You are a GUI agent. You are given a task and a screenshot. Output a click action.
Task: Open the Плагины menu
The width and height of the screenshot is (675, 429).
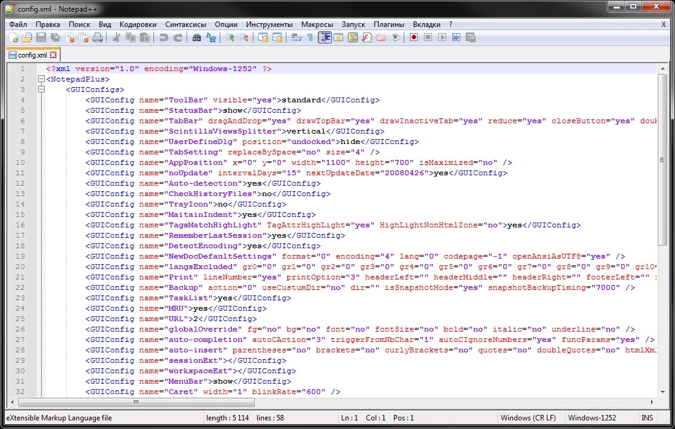(389, 25)
